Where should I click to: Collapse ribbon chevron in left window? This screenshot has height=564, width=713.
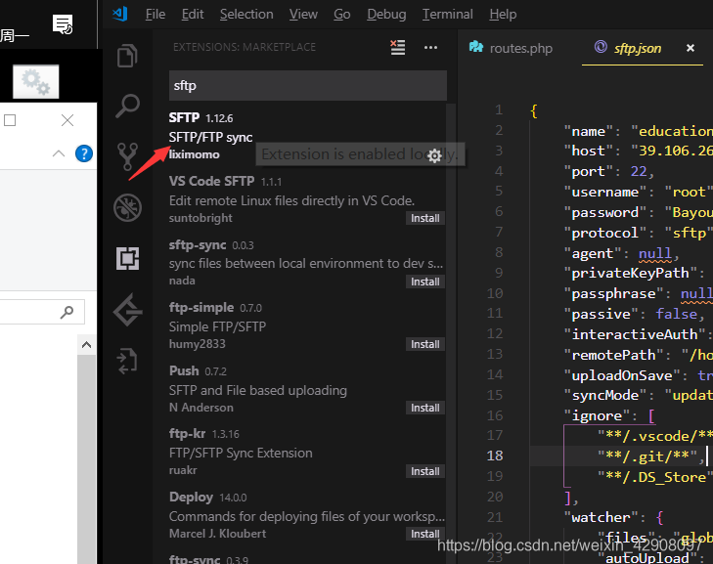click(59, 153)
